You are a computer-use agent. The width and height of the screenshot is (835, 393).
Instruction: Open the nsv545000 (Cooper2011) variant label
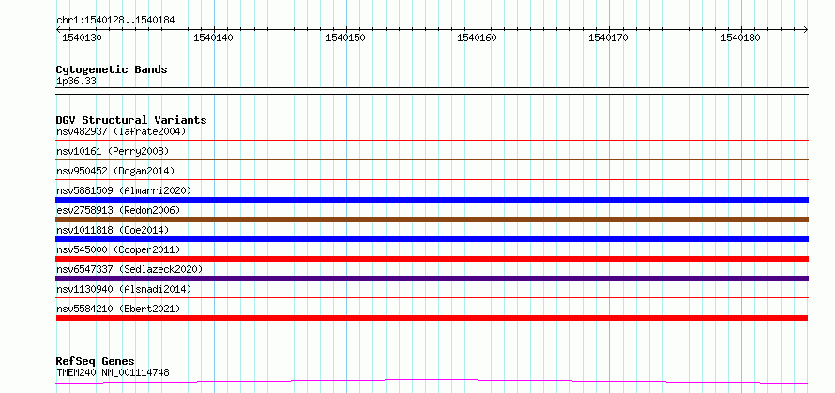tap(118, 249)
